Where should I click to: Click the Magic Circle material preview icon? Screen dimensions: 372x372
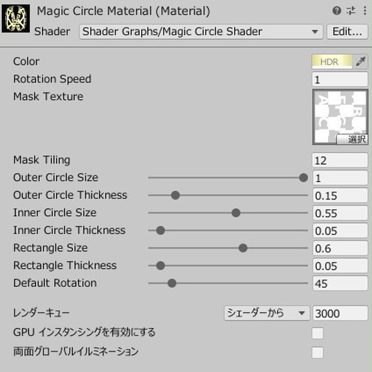(16, 19)
